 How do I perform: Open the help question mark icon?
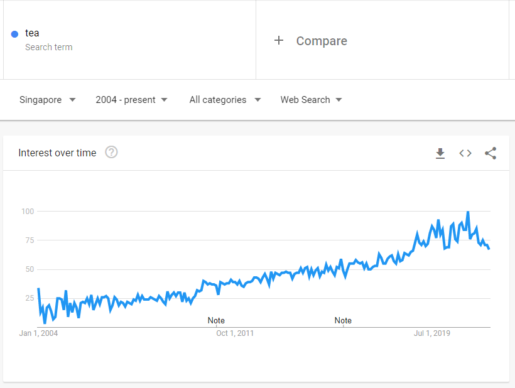[x=111, y=152]
